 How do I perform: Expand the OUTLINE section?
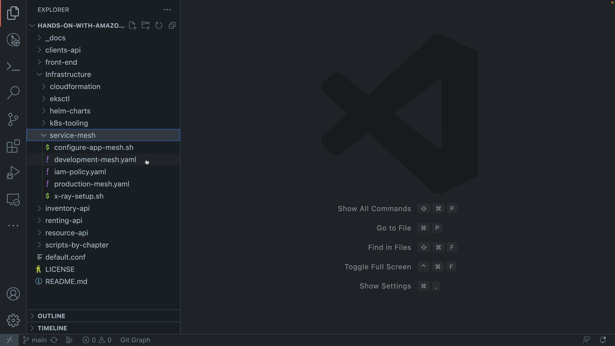[51, 316]
